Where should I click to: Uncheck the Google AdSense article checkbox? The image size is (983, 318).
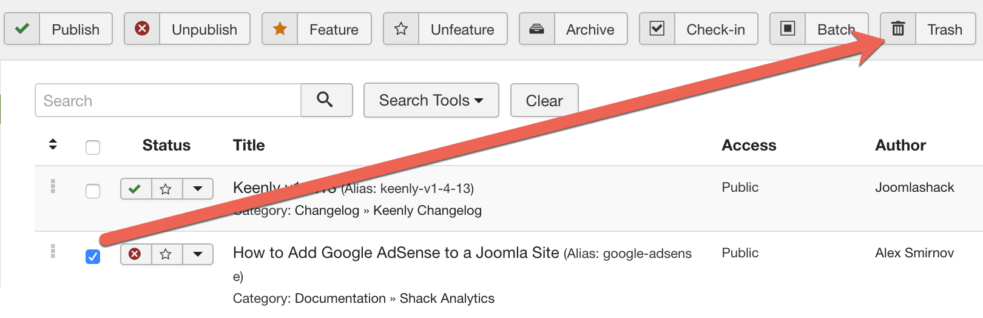tap(93, 257)
